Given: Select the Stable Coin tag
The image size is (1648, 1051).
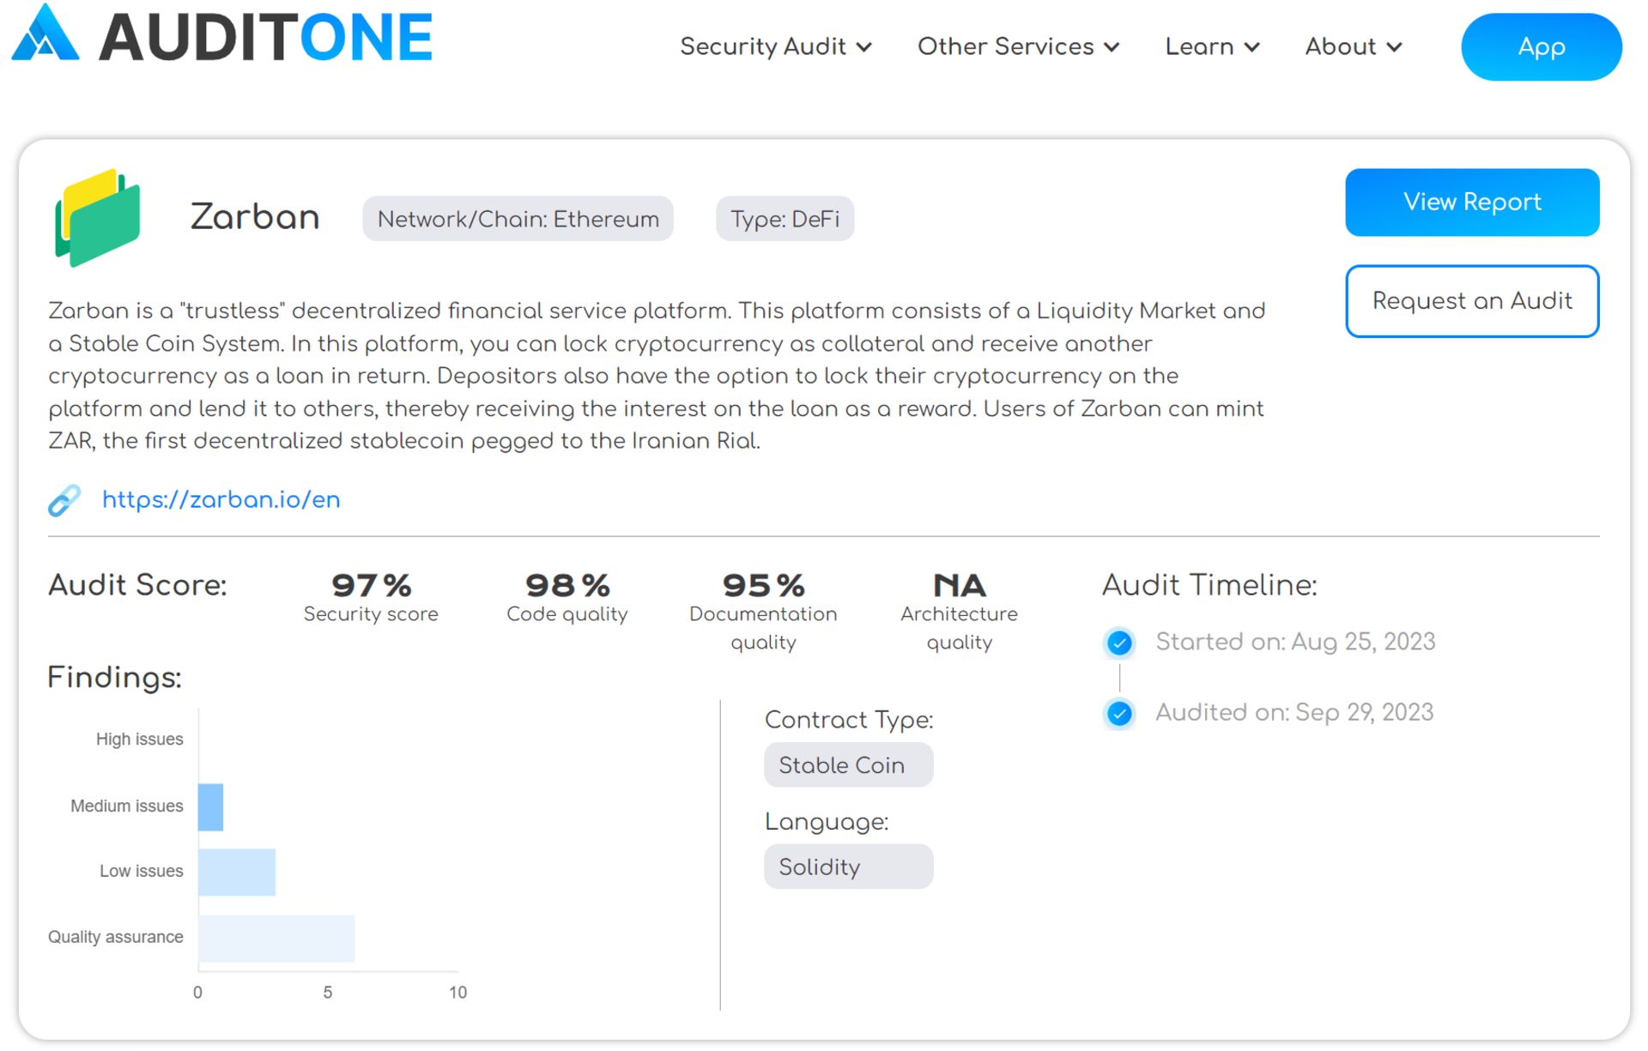Looking at the screenshot, I should coord(847,765).
